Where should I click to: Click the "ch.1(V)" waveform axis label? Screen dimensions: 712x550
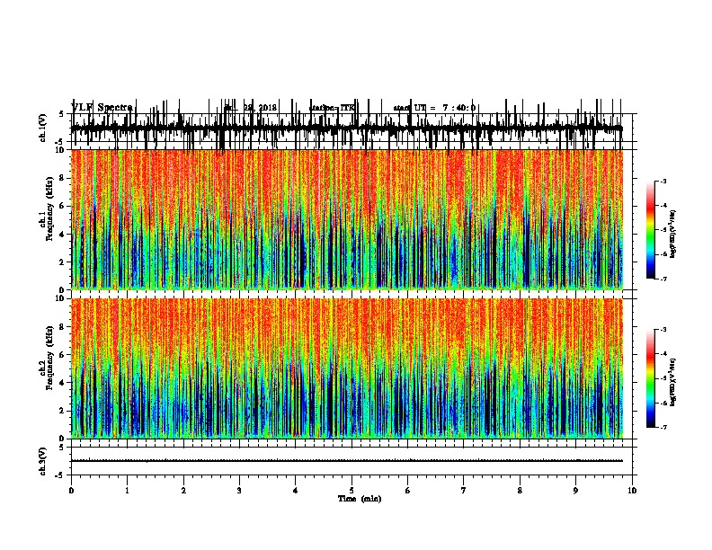coord(43,128)
